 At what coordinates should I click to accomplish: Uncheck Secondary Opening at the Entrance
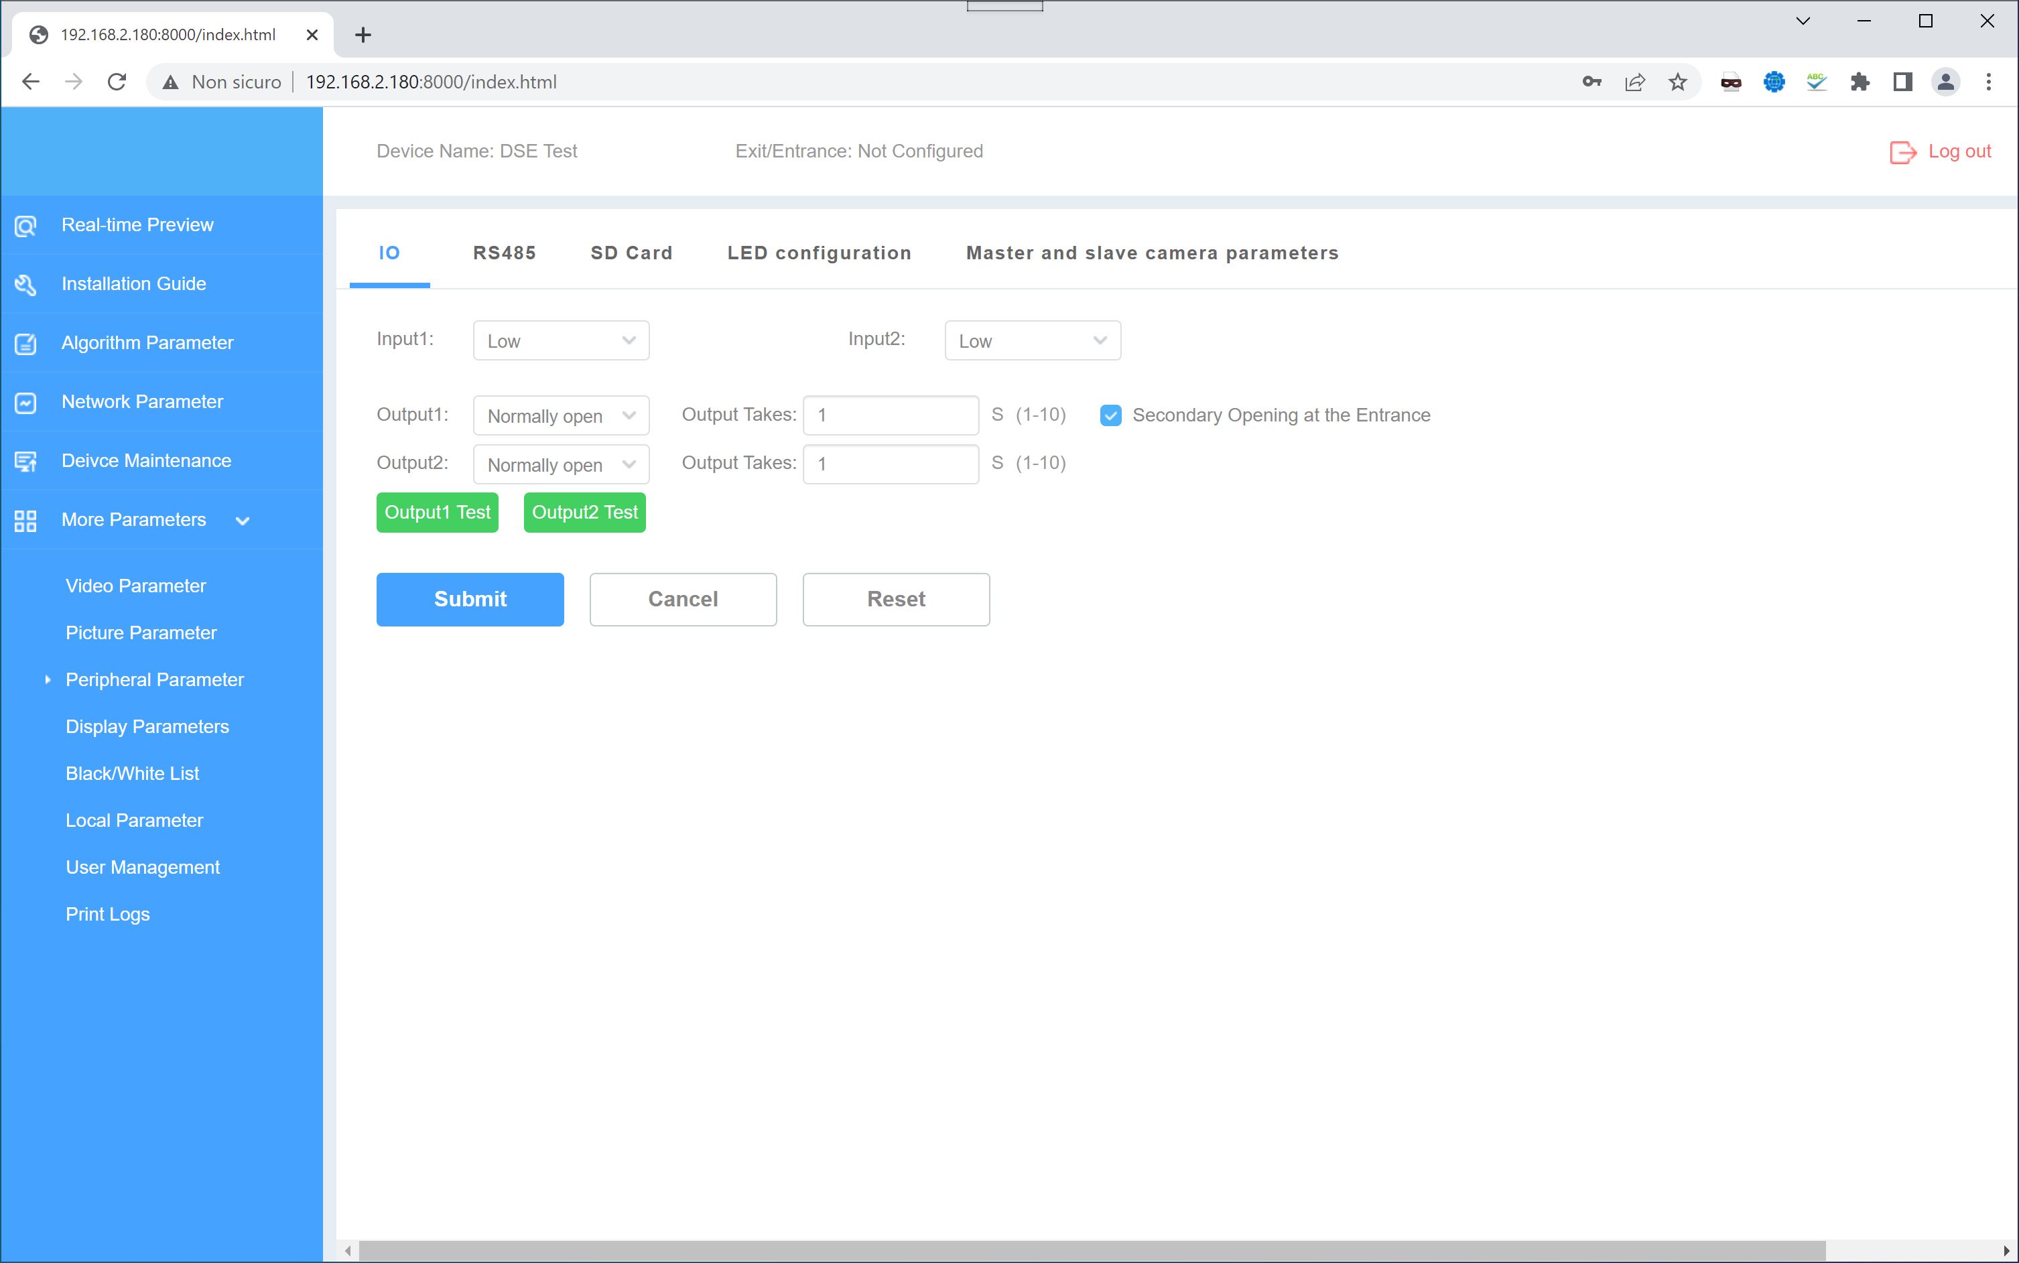tap(1110, 415)
